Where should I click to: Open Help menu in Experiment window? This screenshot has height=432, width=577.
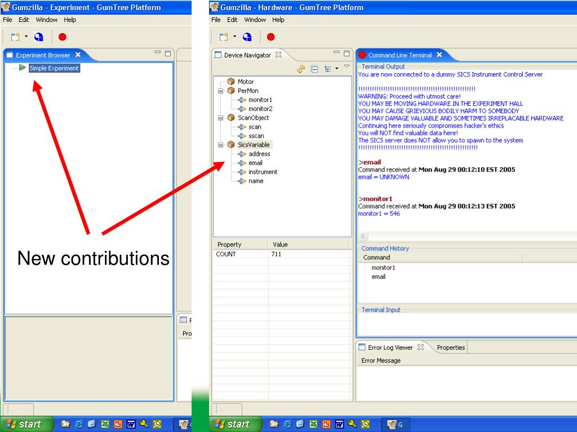(69, 20)
